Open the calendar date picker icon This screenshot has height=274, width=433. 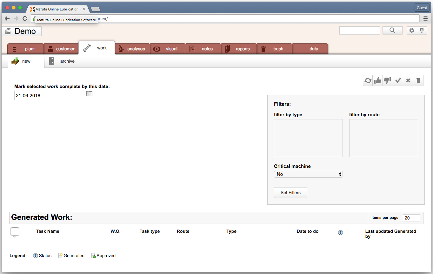coord(89,94)
